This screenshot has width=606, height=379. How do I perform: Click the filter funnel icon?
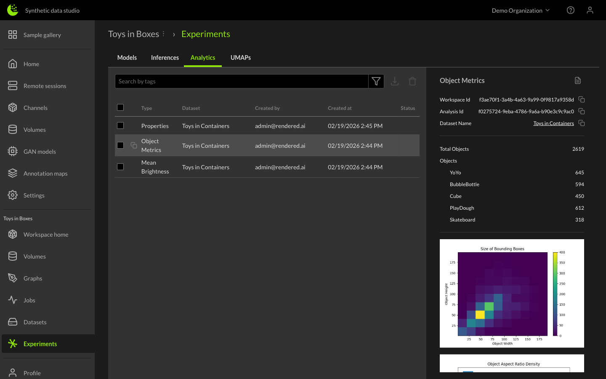[x=376, y=81]
